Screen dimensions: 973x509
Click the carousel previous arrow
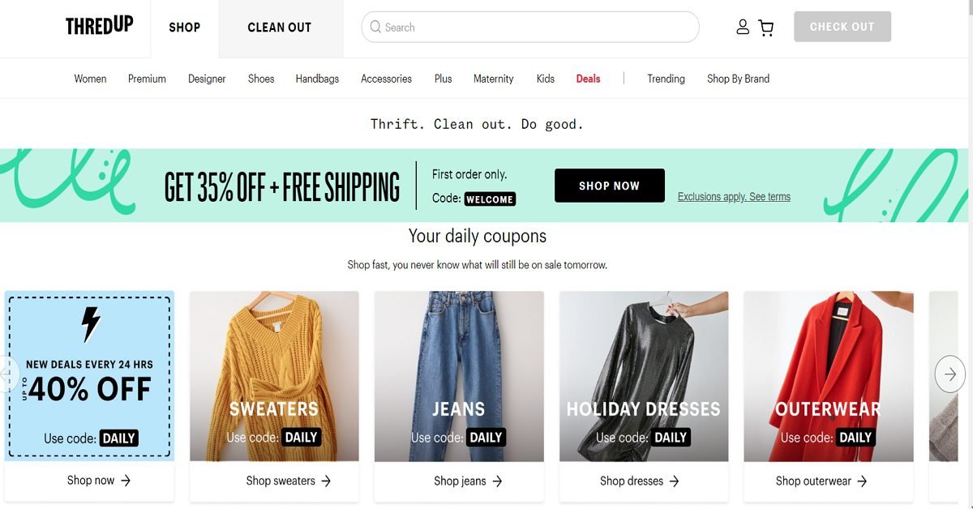8,374
